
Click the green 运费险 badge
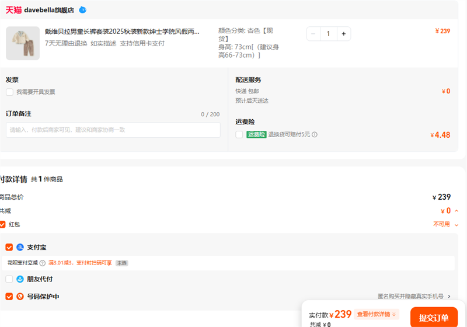(x=256, y=134)
